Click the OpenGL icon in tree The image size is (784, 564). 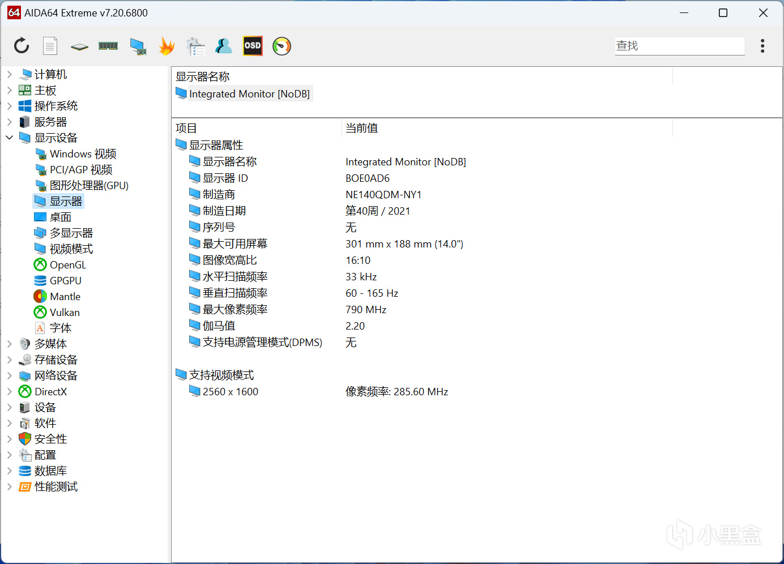pos(40,264)
